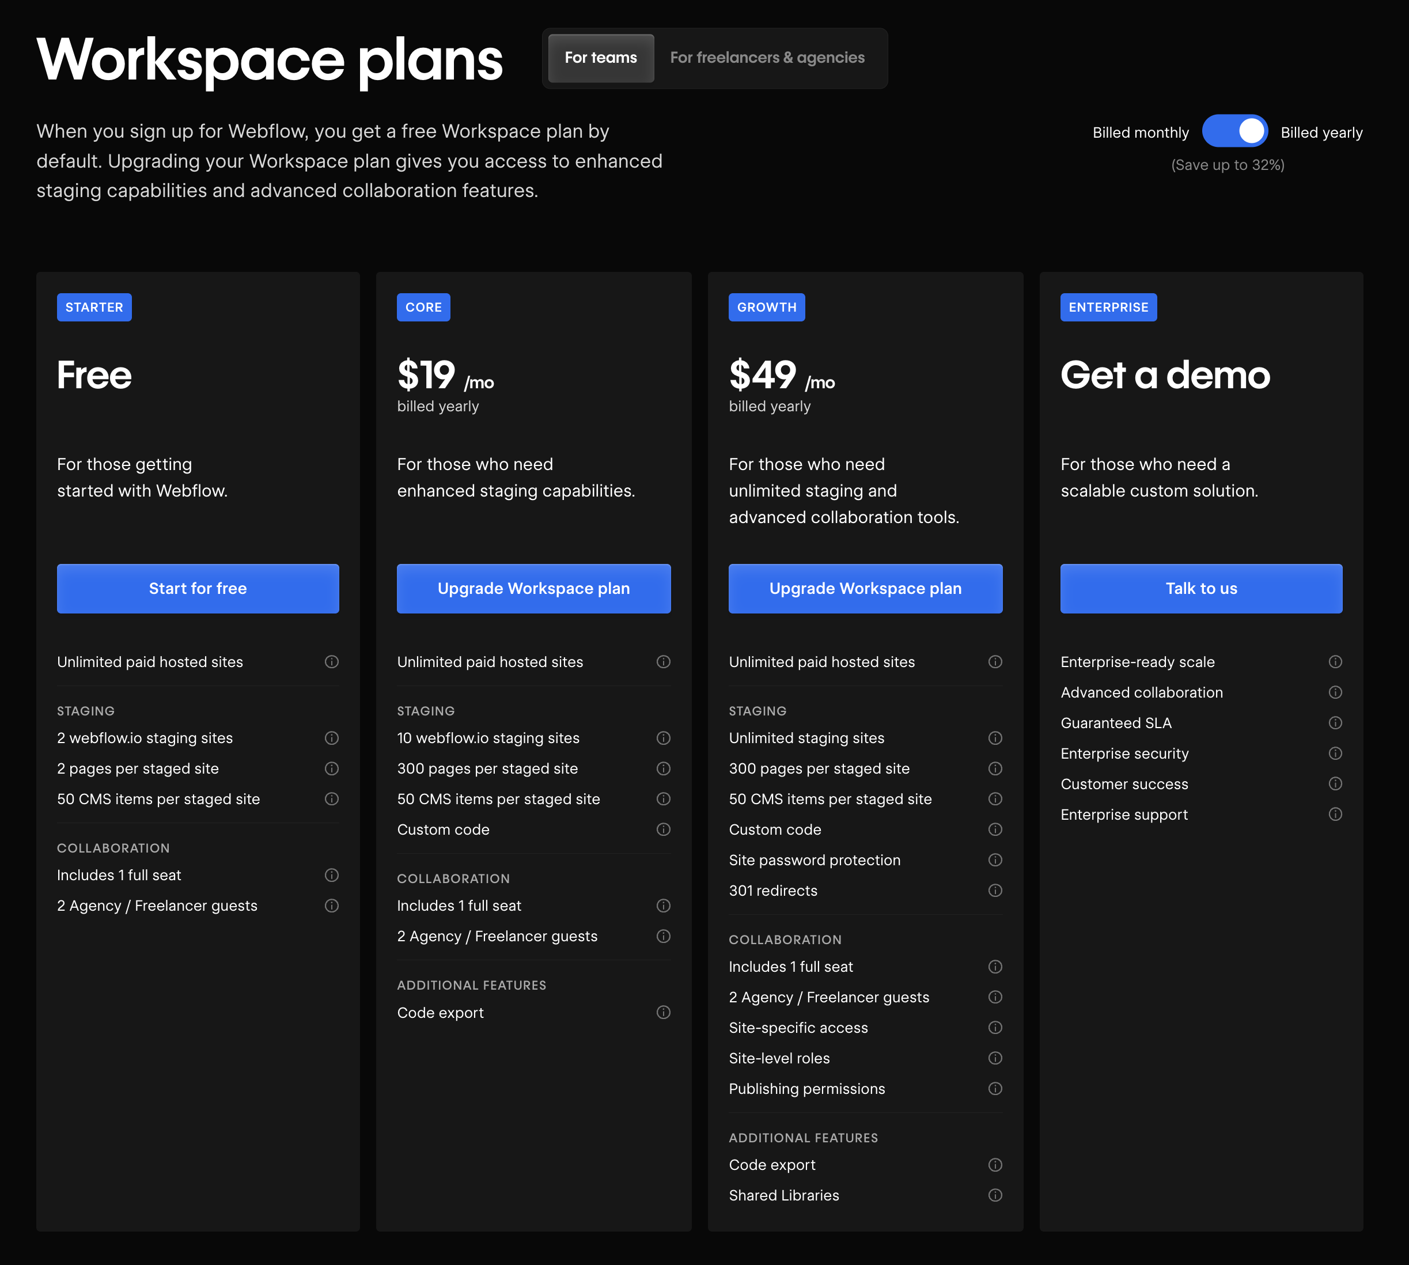Open info icon for Starter 50 CMS items
1409x1265 pixels.
(x=332, y=800)
